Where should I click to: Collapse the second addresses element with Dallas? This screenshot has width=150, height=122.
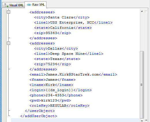pyautogui.click(x=9, y=43)
